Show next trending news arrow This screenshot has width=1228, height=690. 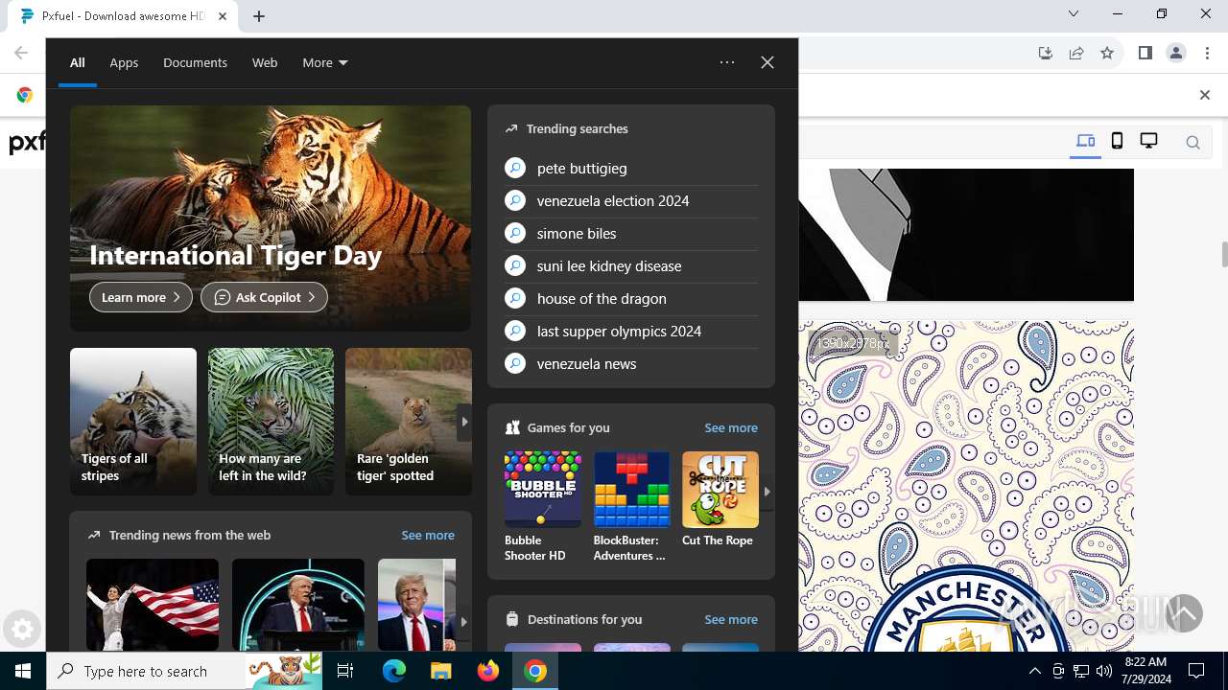click(x=464, y=622)
